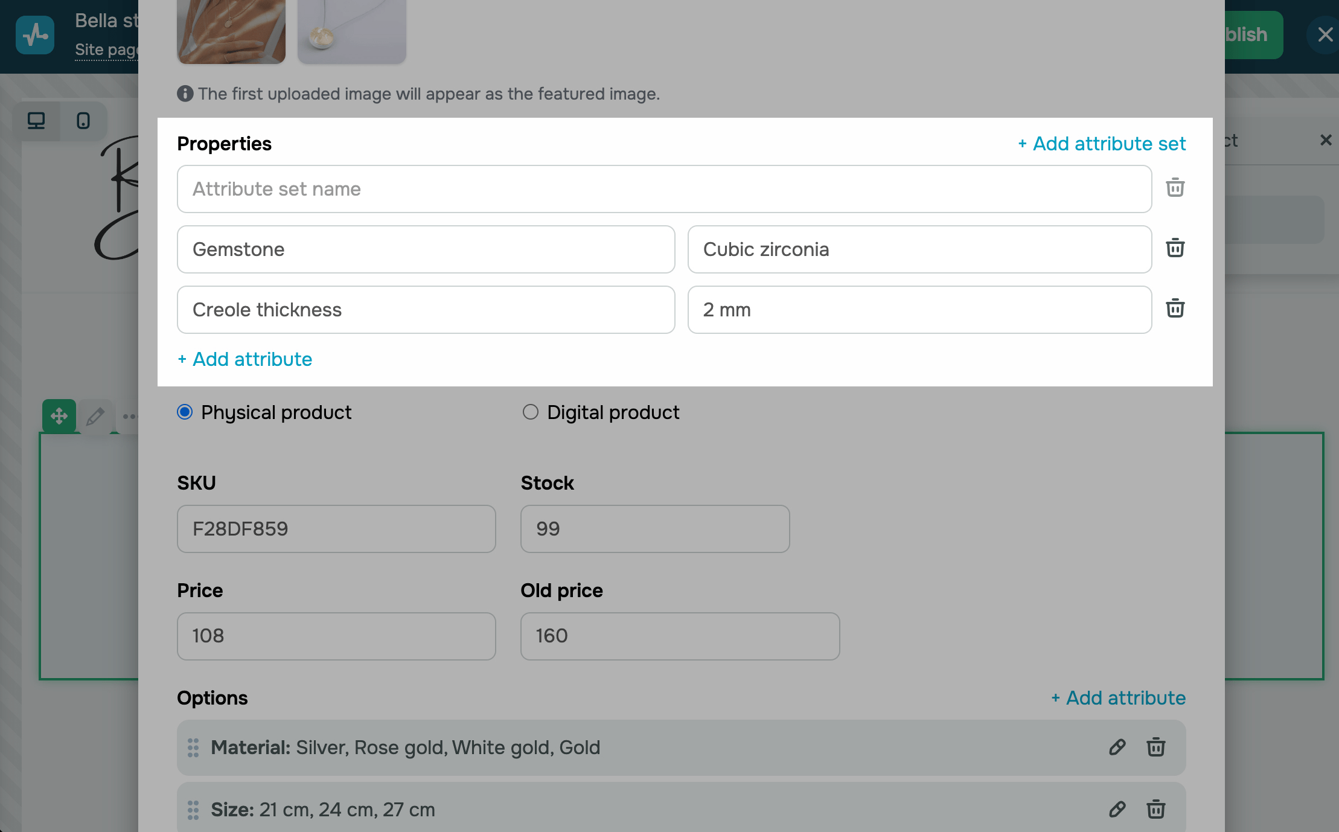Focus the Attribute set name field
Screen dimensions: 1339x832
[x=664, y=189]
